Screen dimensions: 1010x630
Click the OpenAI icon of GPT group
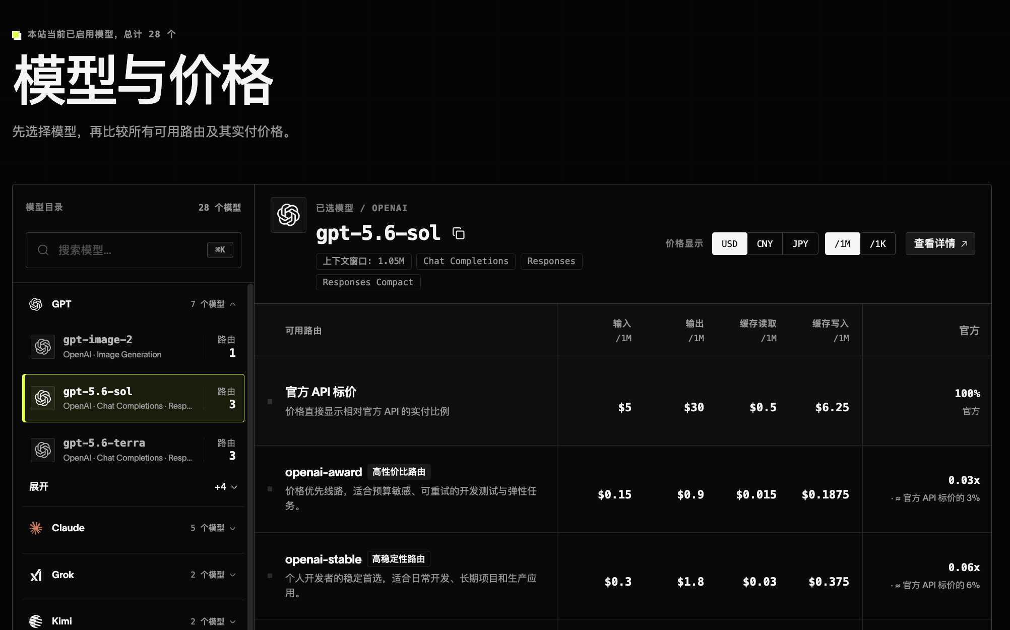tap(36, 304)
